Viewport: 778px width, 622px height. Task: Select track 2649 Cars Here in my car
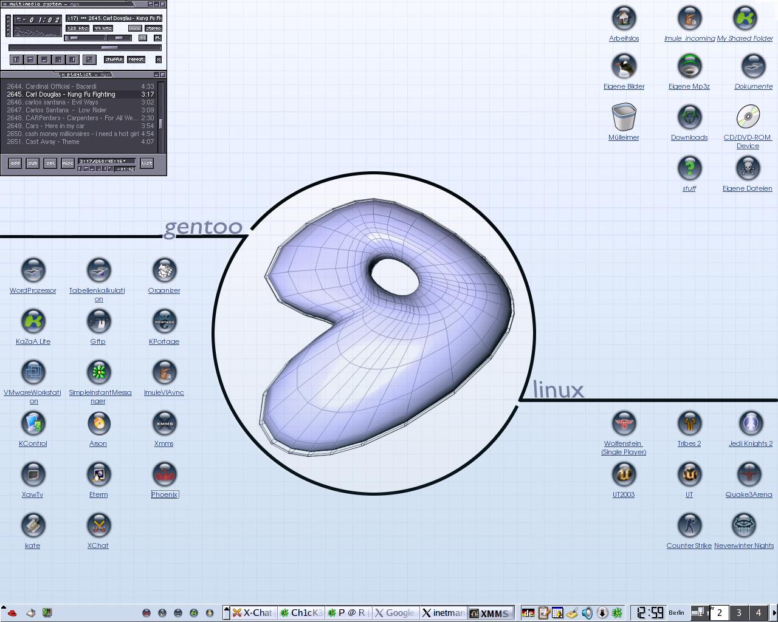click(x=81, y=126)
